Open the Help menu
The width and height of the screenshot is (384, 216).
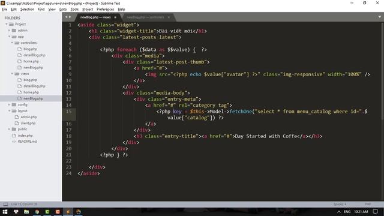[x=121, y=10]
